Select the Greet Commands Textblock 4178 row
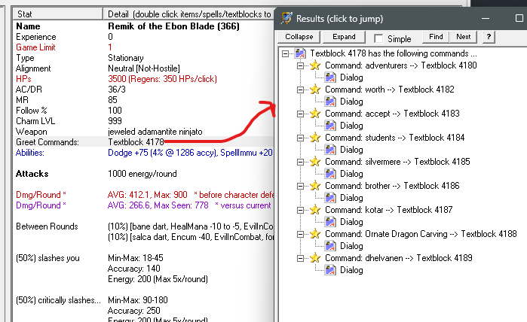 (136, 141)
